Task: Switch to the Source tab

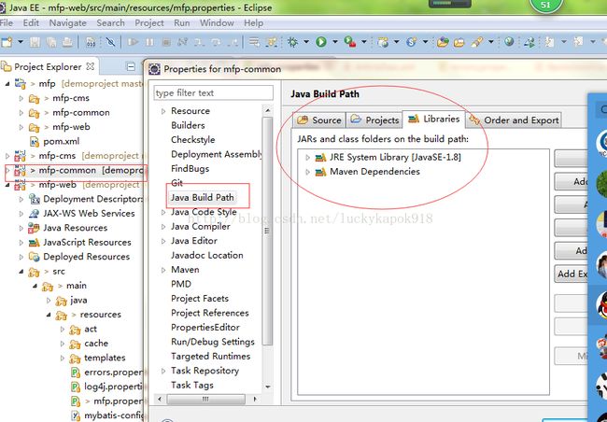Action: (x=319, y=120)
